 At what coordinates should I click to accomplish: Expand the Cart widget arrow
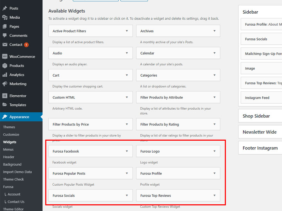(127, 75)
